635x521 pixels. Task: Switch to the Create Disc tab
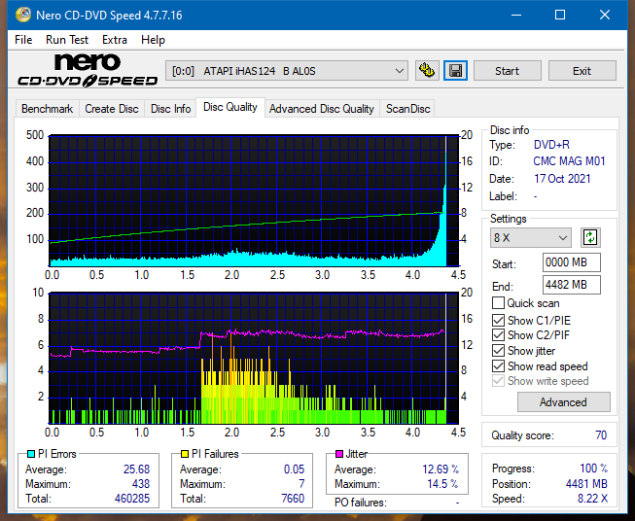pos(112,109)
